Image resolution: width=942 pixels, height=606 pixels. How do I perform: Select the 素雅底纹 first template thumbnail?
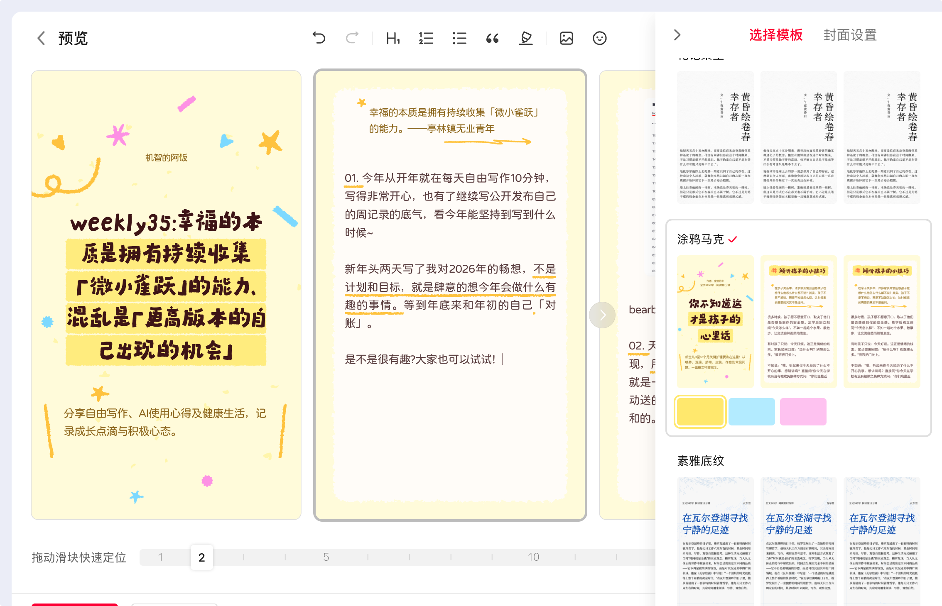[715, 540]
